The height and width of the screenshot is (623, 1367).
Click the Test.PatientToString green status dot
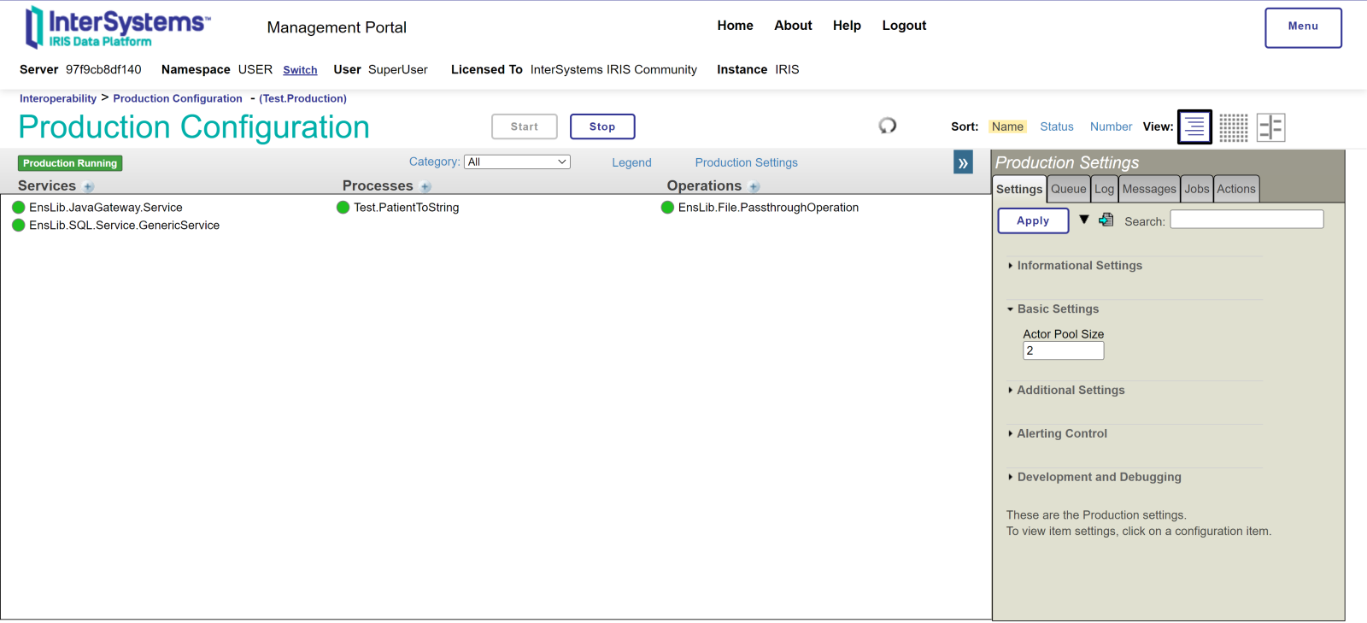tap(343, 208)
